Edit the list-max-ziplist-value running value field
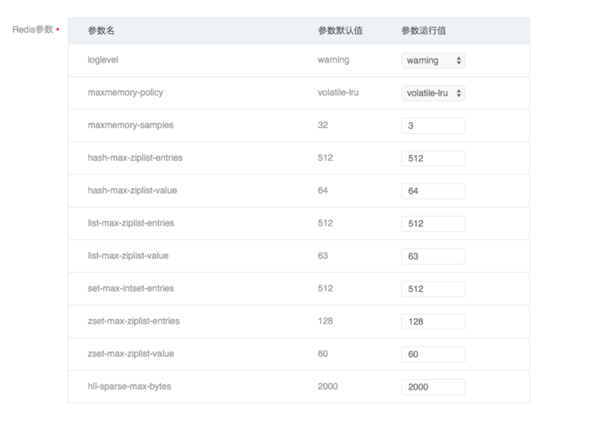Screen dimensions: 609x422 tap(433, 256)
